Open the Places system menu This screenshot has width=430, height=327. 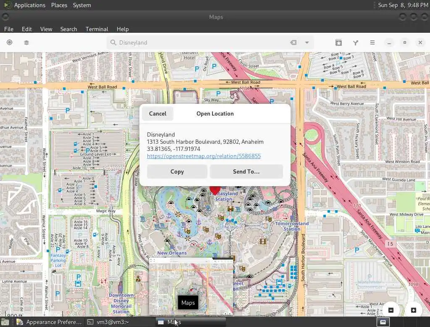[59, 5]
